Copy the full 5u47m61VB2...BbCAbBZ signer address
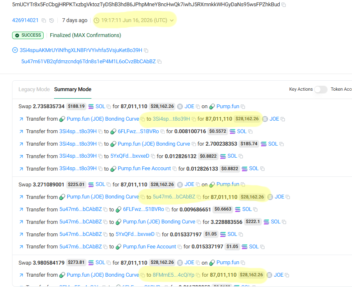The width and height of the screenshot is (352, 290). pyautogui.click(x=160, y=62)
